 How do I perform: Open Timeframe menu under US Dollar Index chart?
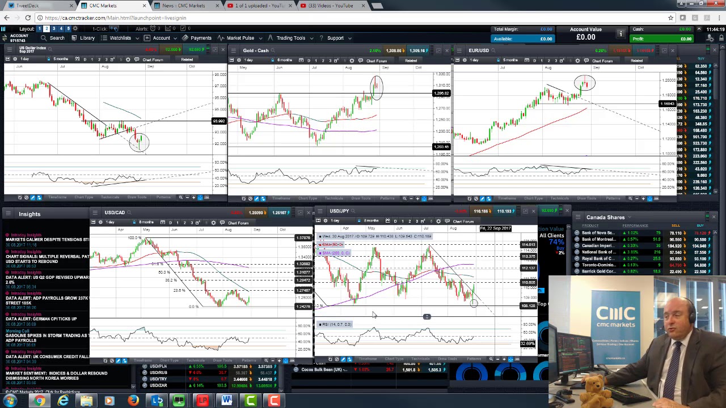click(x=57, y=198)
